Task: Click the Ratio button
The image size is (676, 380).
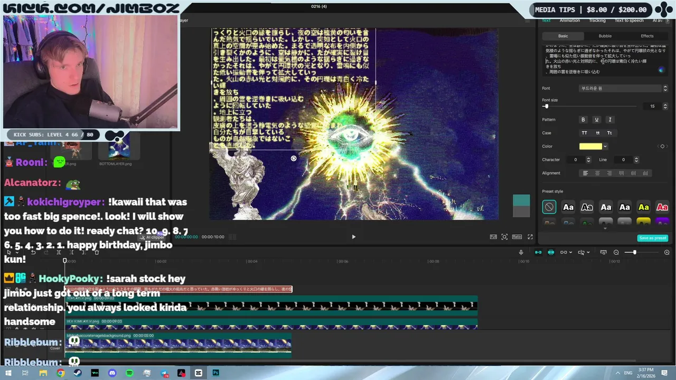Action: tap(517, 237)
